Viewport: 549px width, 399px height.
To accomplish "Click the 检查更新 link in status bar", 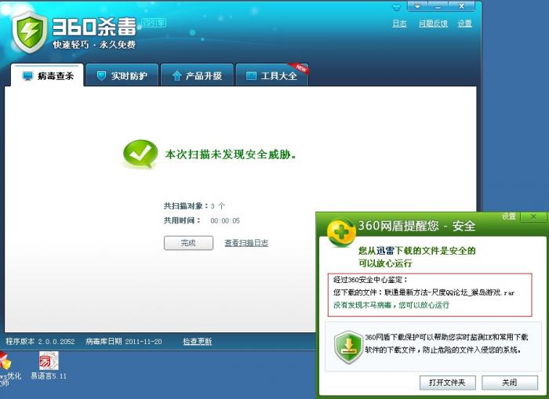I will click(x=198, y=341).
